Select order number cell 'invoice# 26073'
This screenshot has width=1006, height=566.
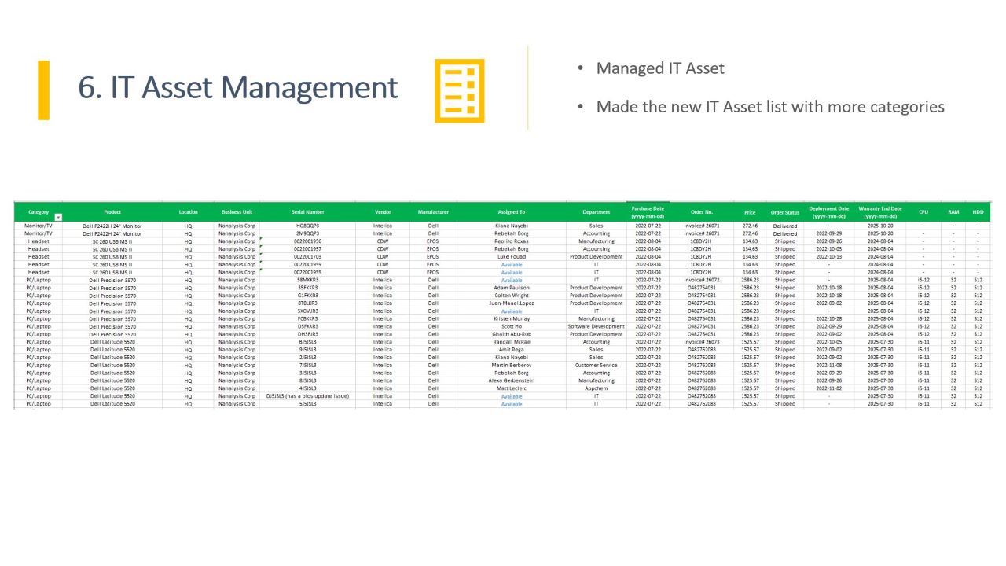pos(701,342)
